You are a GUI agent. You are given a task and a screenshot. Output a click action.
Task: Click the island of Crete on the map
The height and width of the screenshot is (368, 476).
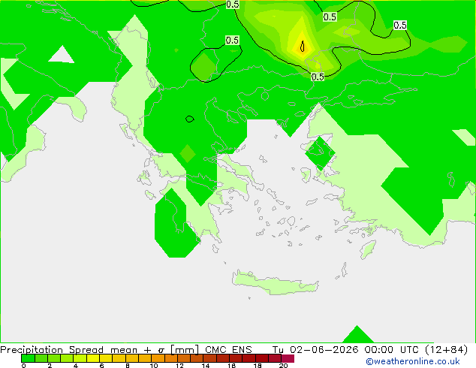[275, 282]
